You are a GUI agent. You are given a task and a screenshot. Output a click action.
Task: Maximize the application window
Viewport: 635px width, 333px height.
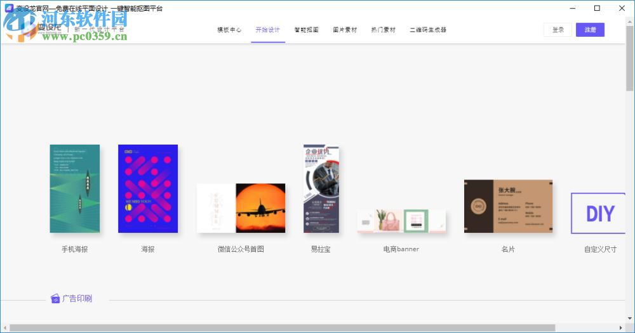[597, 8]
